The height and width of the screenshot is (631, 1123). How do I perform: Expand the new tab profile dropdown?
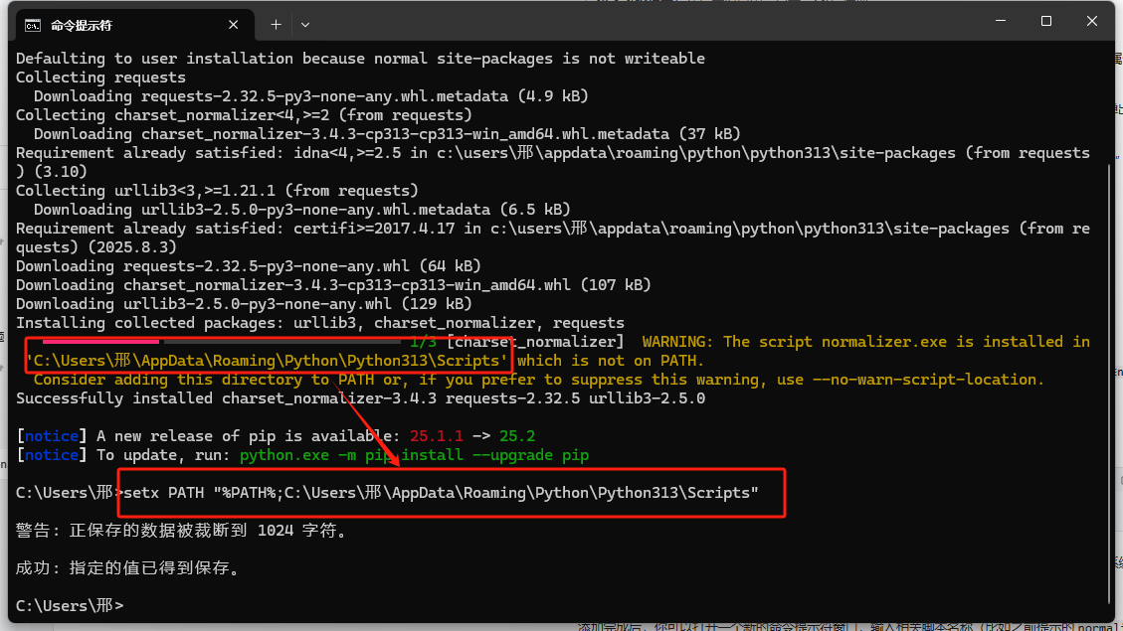[x=305, y=25]
